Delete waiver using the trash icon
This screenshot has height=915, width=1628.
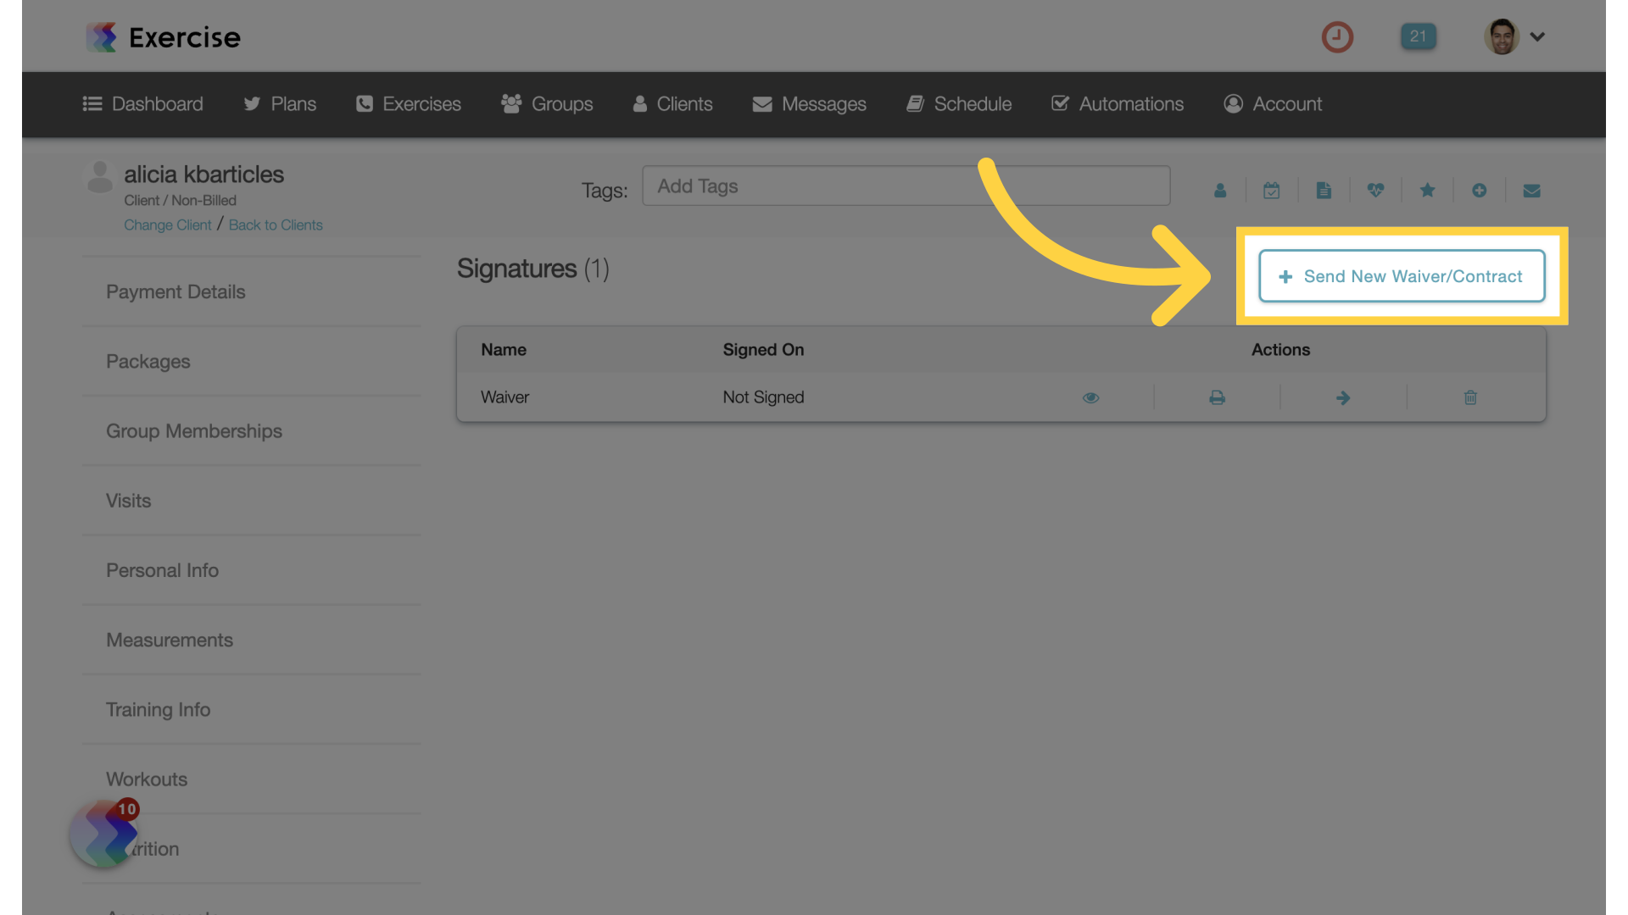1469,396
